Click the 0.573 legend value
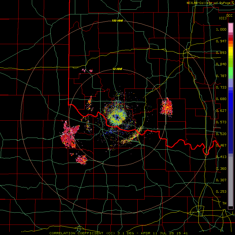This screenshot has height=235, width=235. [221, 122]
